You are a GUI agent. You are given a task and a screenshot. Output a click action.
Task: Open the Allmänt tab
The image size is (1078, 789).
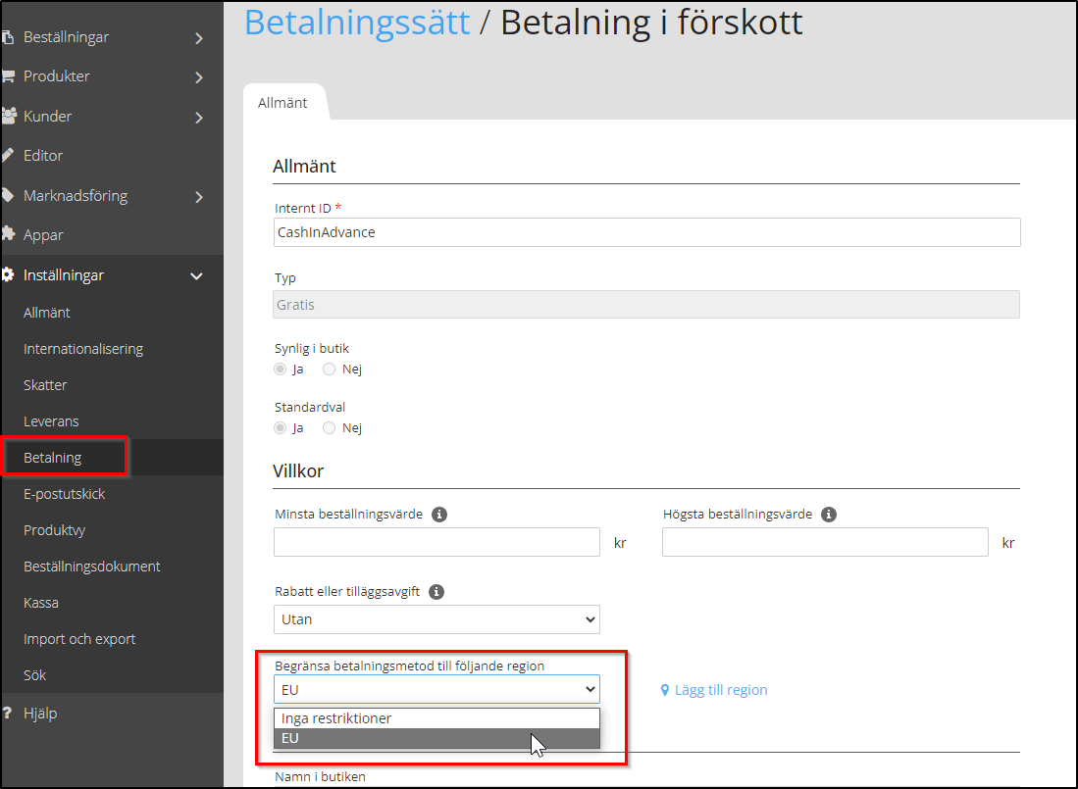(282, 103)
